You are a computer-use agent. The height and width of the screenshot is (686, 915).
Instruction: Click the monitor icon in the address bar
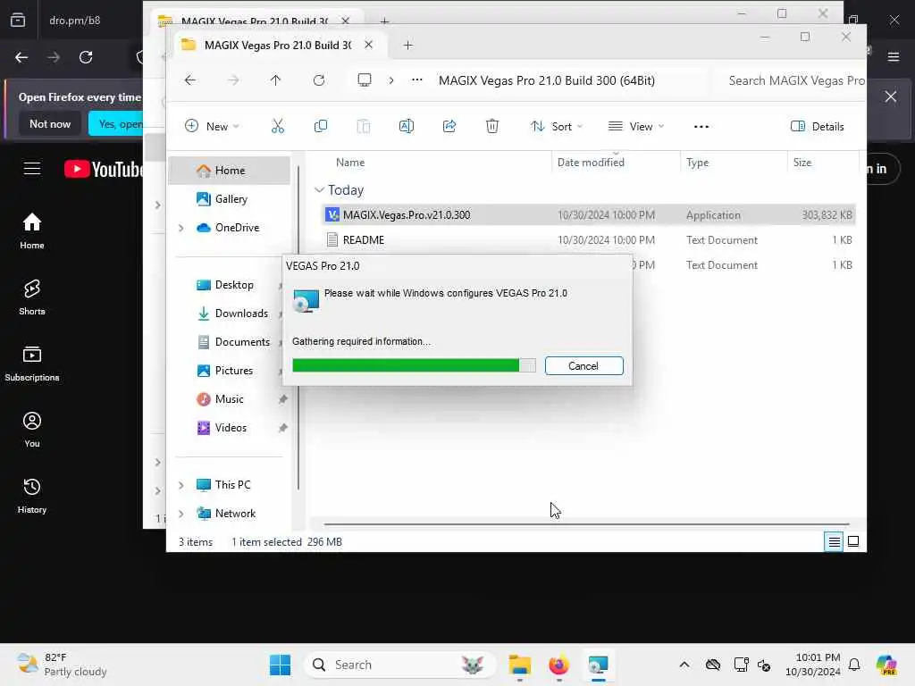[365, 79]
